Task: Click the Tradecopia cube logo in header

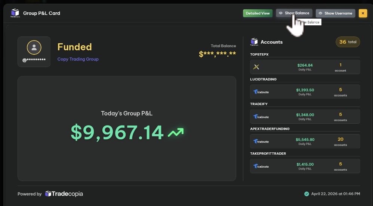Action: point(15,13)
